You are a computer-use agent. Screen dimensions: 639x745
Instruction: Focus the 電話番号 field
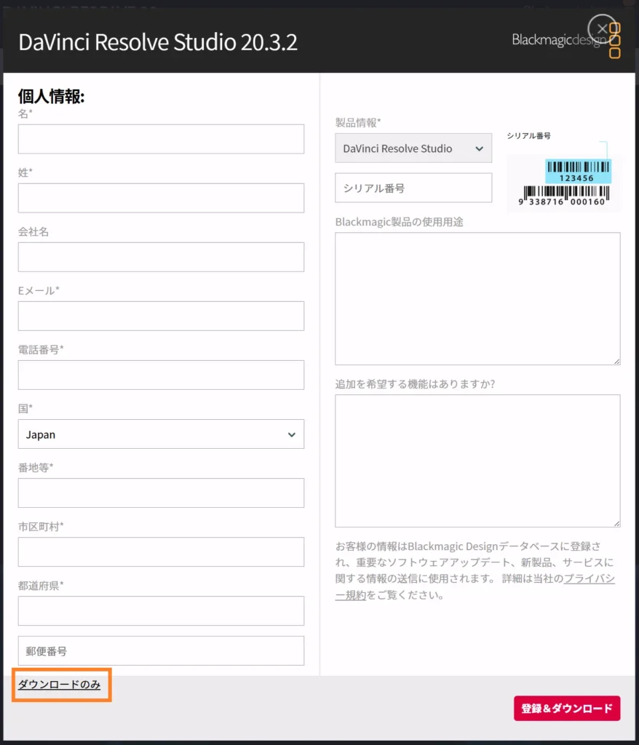point(161,375)
